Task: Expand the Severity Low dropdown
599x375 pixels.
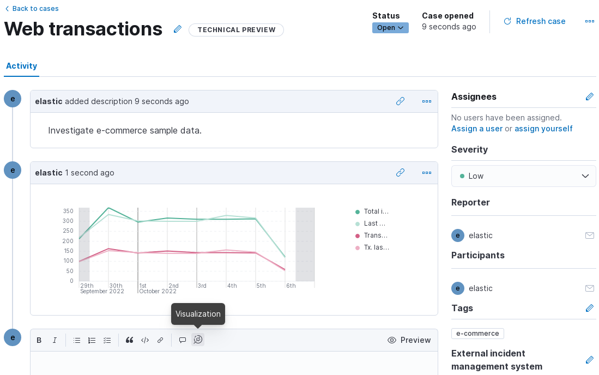Action: click(x=523, y=176)
